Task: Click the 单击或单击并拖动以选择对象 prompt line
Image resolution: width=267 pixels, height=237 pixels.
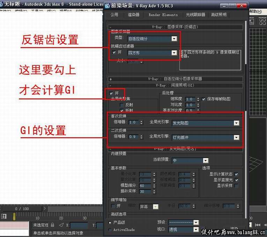Action: pyautogui.click(x=58, y=233)
